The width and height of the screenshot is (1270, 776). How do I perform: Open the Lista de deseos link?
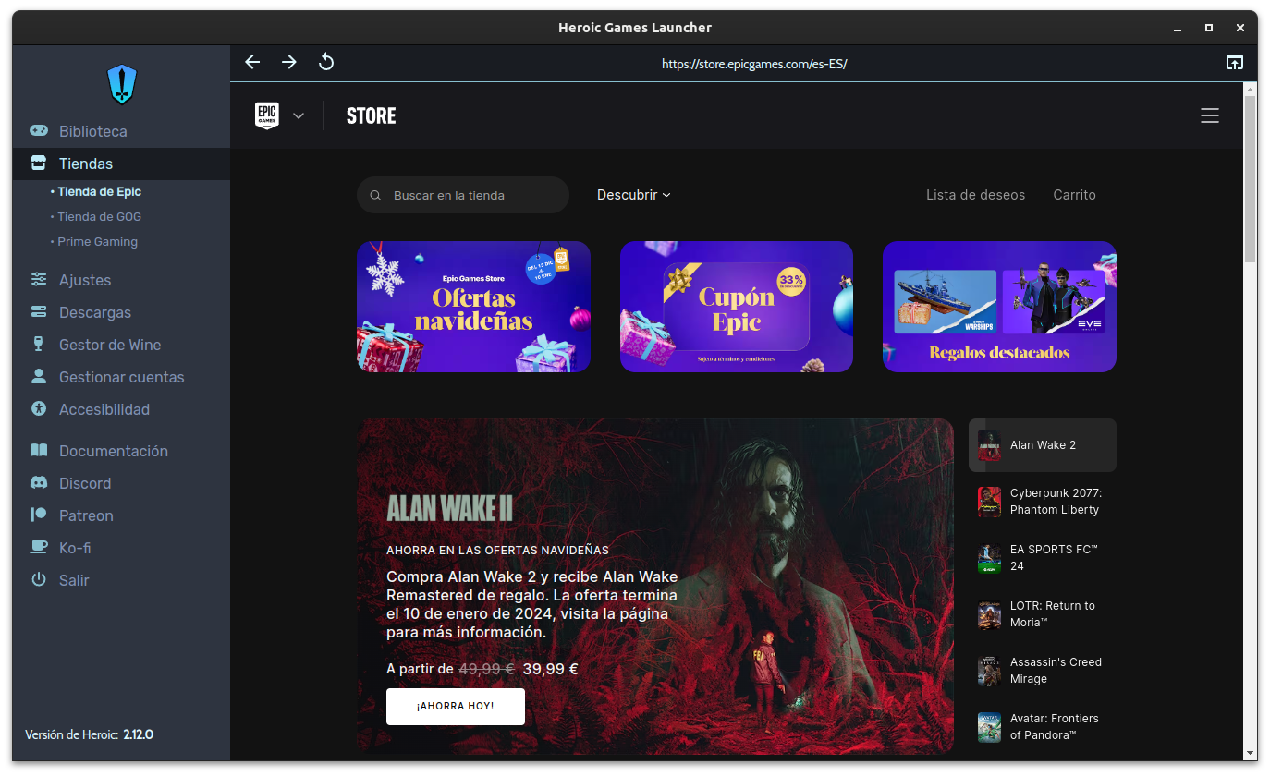click(x=975, y=195)
